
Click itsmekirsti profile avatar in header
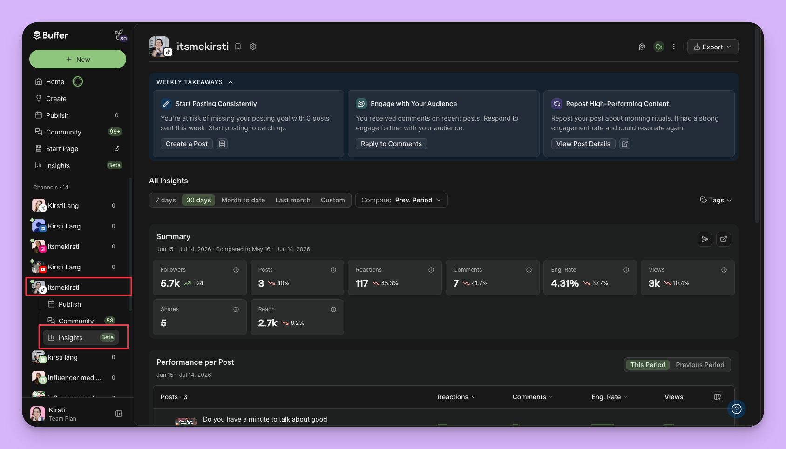160,47
